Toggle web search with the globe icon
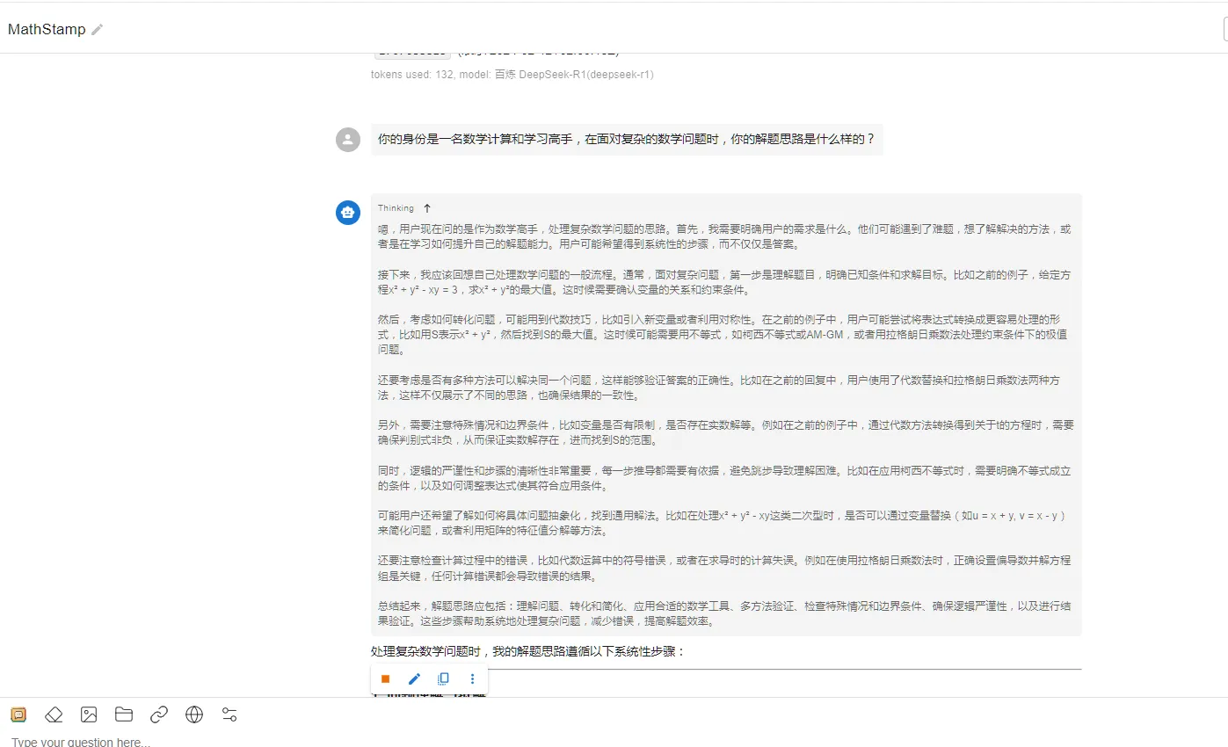Viewport: 1228px width, 747px height. (194, 714)
